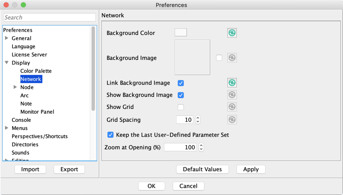
Task: Click the reset icon beside Background Image
Action: point(232,58)
